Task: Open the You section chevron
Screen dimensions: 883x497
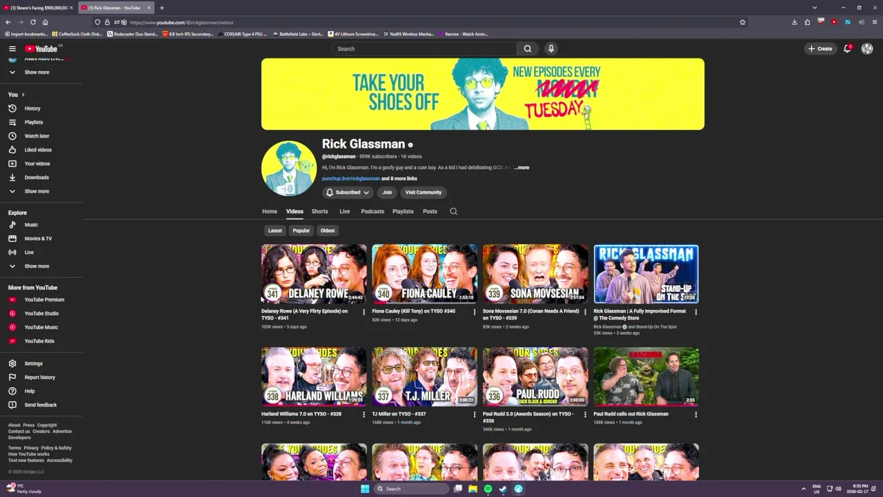Action: (23, 95)
